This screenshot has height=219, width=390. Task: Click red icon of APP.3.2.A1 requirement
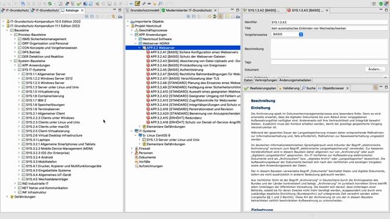[x=148, y=52]
